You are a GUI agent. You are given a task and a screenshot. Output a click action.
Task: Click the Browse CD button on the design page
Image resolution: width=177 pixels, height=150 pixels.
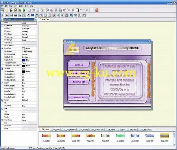pyautogui.click(x=79, y=82)
